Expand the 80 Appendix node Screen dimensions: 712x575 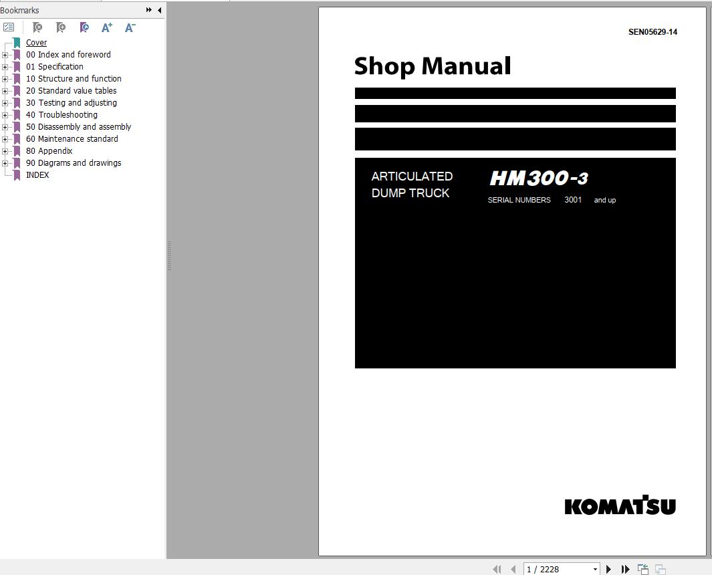point(5,151)
